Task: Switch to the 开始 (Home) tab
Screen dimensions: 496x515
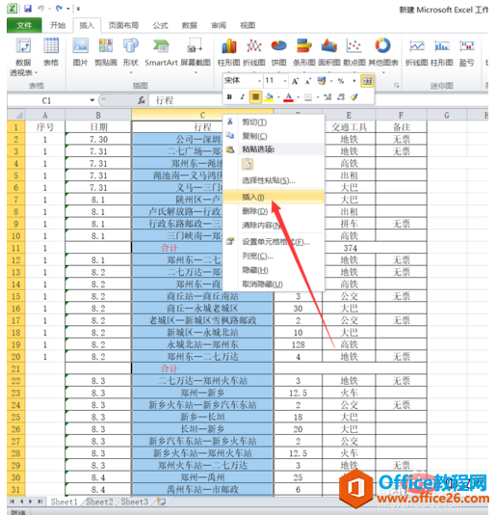Action: (58, 25)
